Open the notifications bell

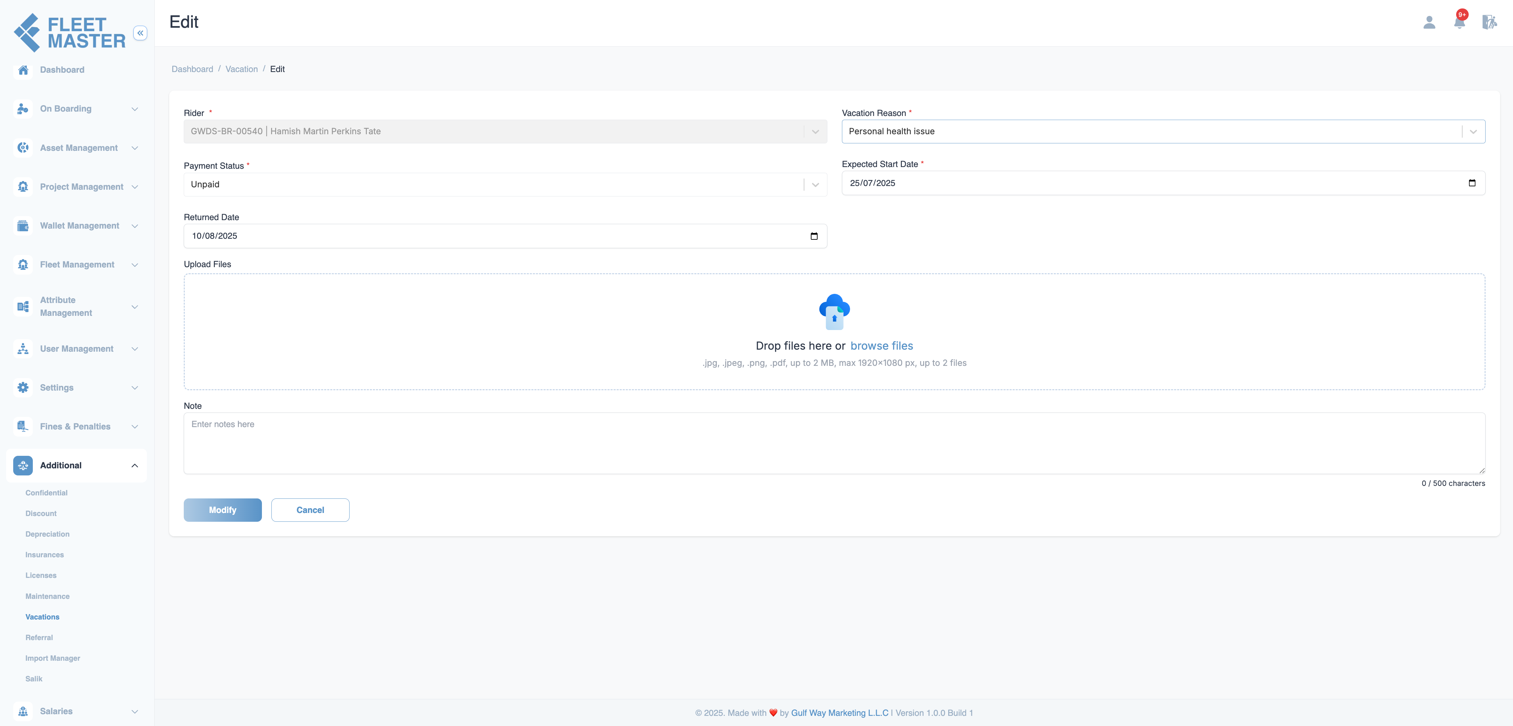point(1459,22)
